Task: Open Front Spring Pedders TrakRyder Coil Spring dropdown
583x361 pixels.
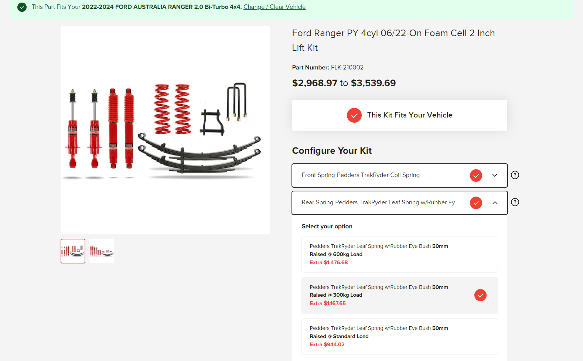Action: (x=399, y=176)
